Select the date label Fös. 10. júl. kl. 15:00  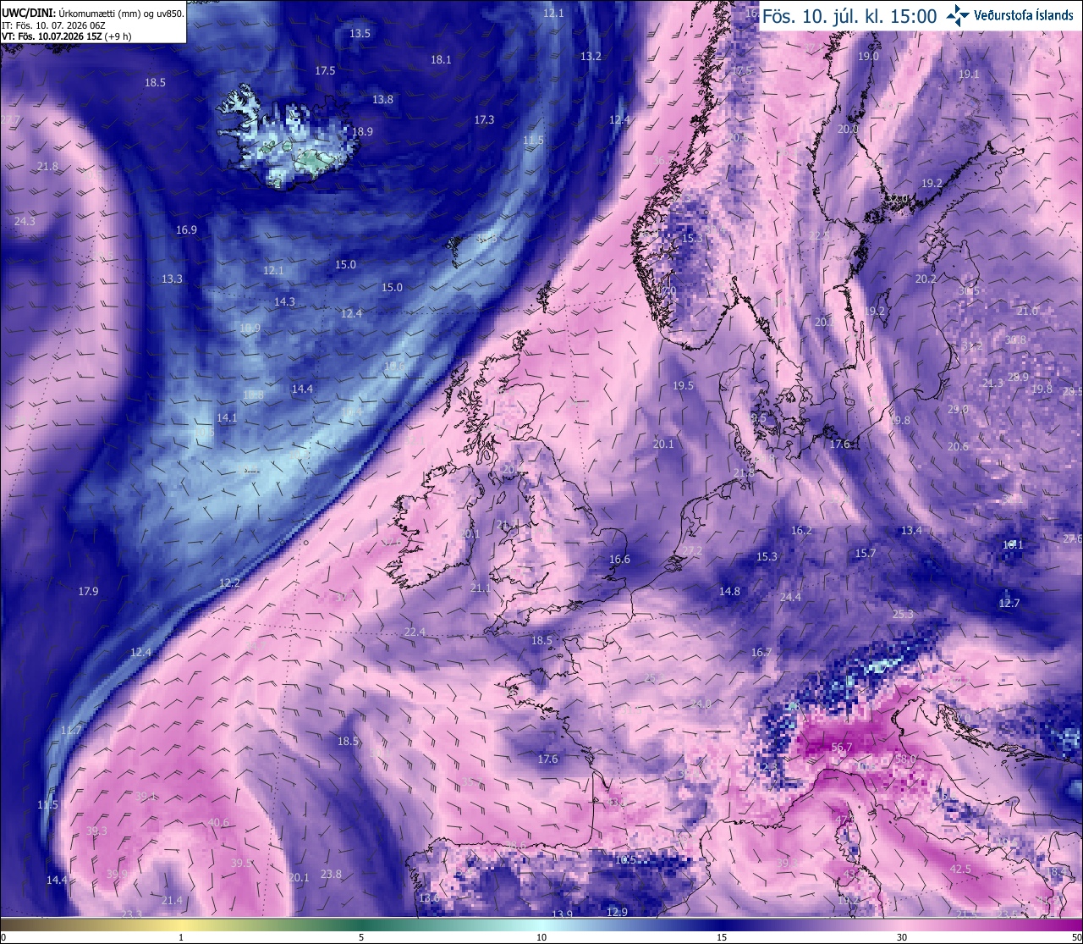[849, 16]
